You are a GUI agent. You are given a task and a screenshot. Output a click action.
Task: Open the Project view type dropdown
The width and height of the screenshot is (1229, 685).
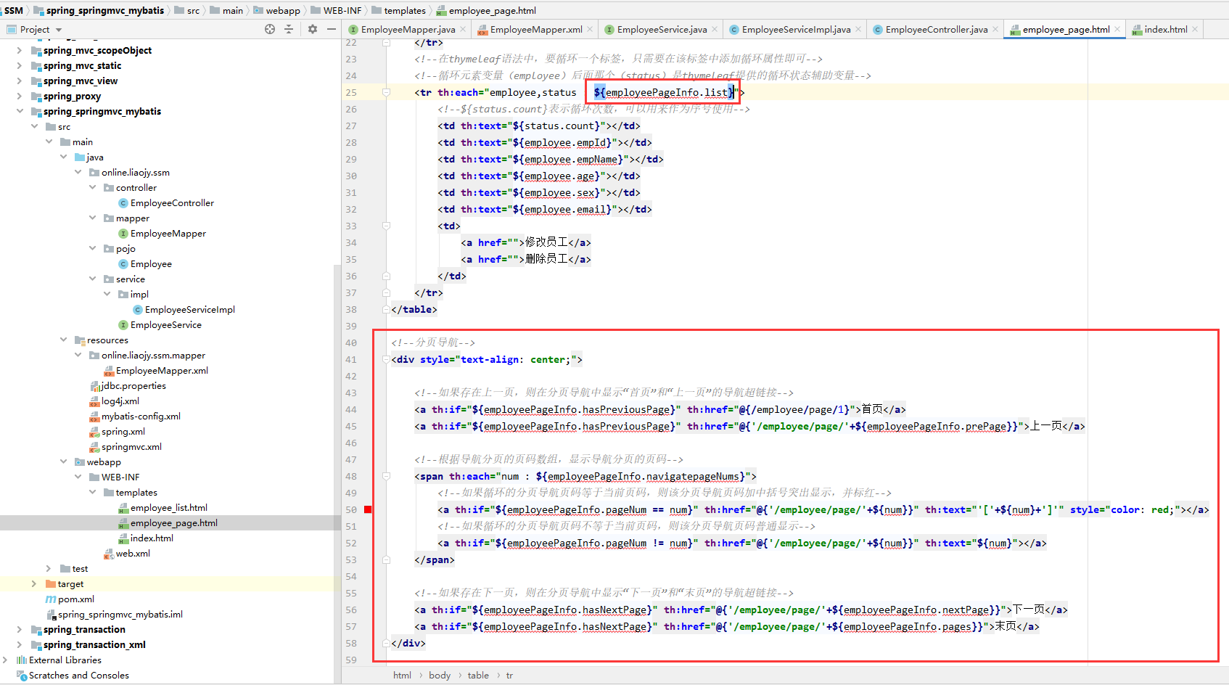[59, 30]
